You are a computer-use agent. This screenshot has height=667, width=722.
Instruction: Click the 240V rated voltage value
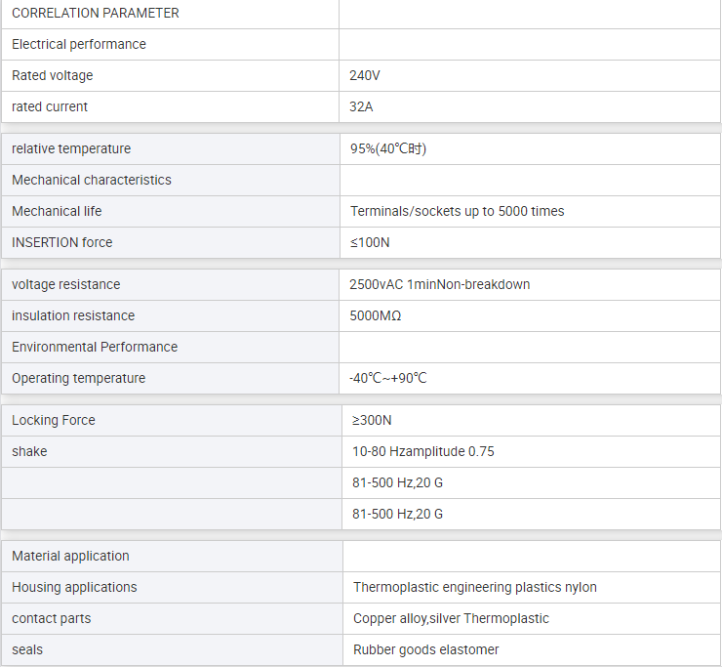tap(365, 75)
